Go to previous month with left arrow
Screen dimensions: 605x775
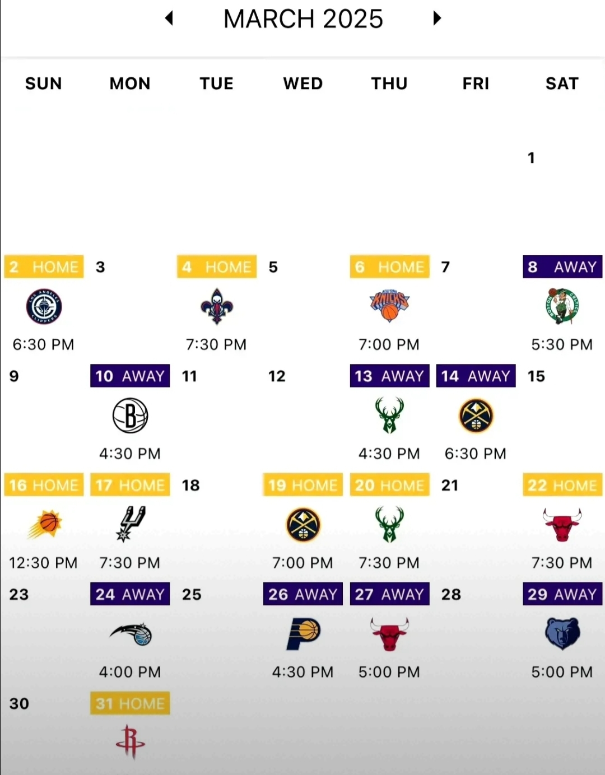[169, 18]
